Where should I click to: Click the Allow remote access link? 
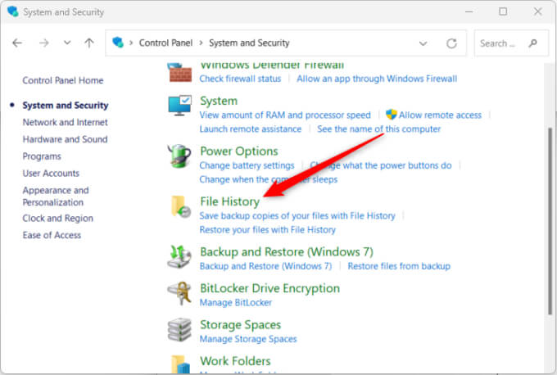(440, 115)
